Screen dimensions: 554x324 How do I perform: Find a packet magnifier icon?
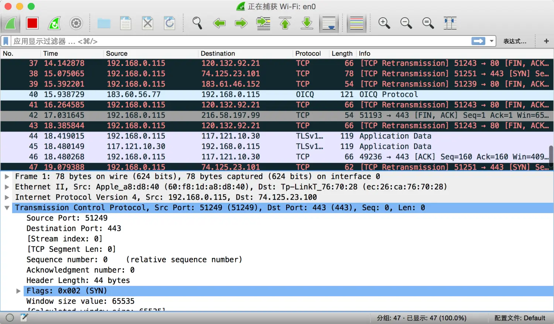coord(197,23)
